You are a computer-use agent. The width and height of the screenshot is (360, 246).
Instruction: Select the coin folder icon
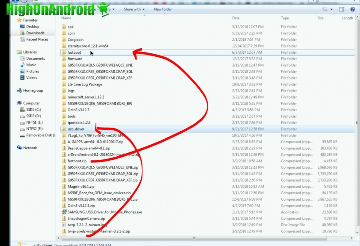tap(64, 33)
